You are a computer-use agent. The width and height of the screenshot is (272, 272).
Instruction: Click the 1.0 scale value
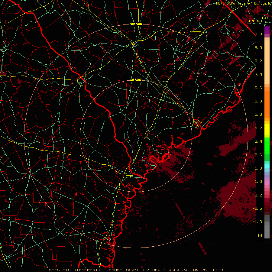coord(258,182)
